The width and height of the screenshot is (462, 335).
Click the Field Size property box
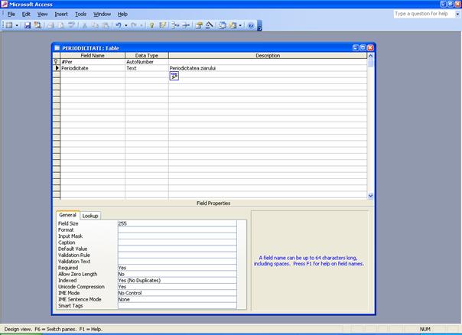click(177, 223)
